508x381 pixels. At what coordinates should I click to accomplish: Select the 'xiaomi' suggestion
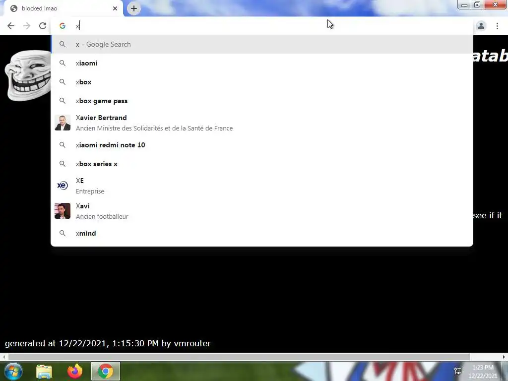click(x=262, y=63)
